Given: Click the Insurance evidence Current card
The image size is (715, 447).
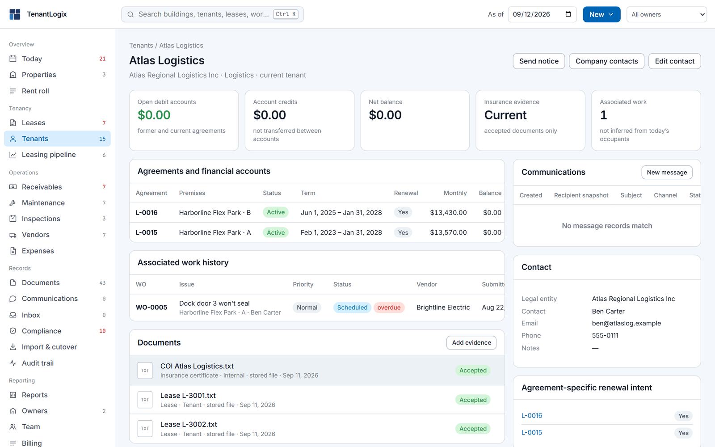Looking at the screenshot, I should pos(530,121).
